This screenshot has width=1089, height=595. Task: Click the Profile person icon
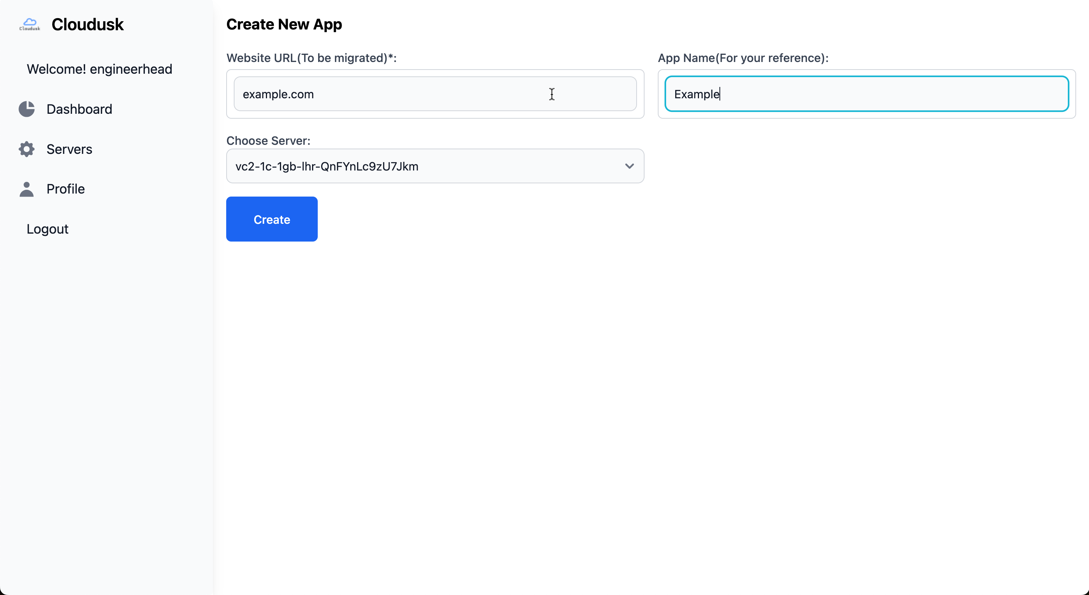26,189
